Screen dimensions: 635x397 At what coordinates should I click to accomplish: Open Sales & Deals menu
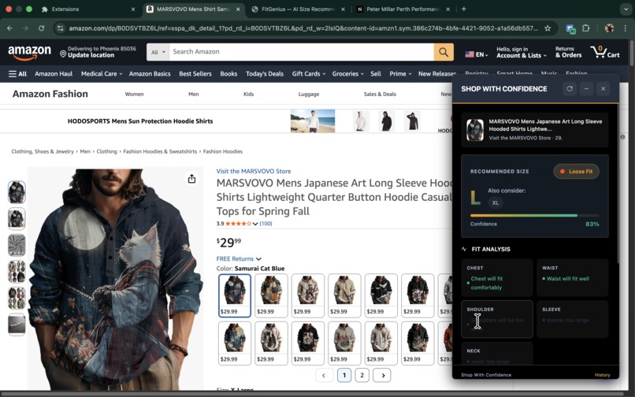[x=380, y=94]
